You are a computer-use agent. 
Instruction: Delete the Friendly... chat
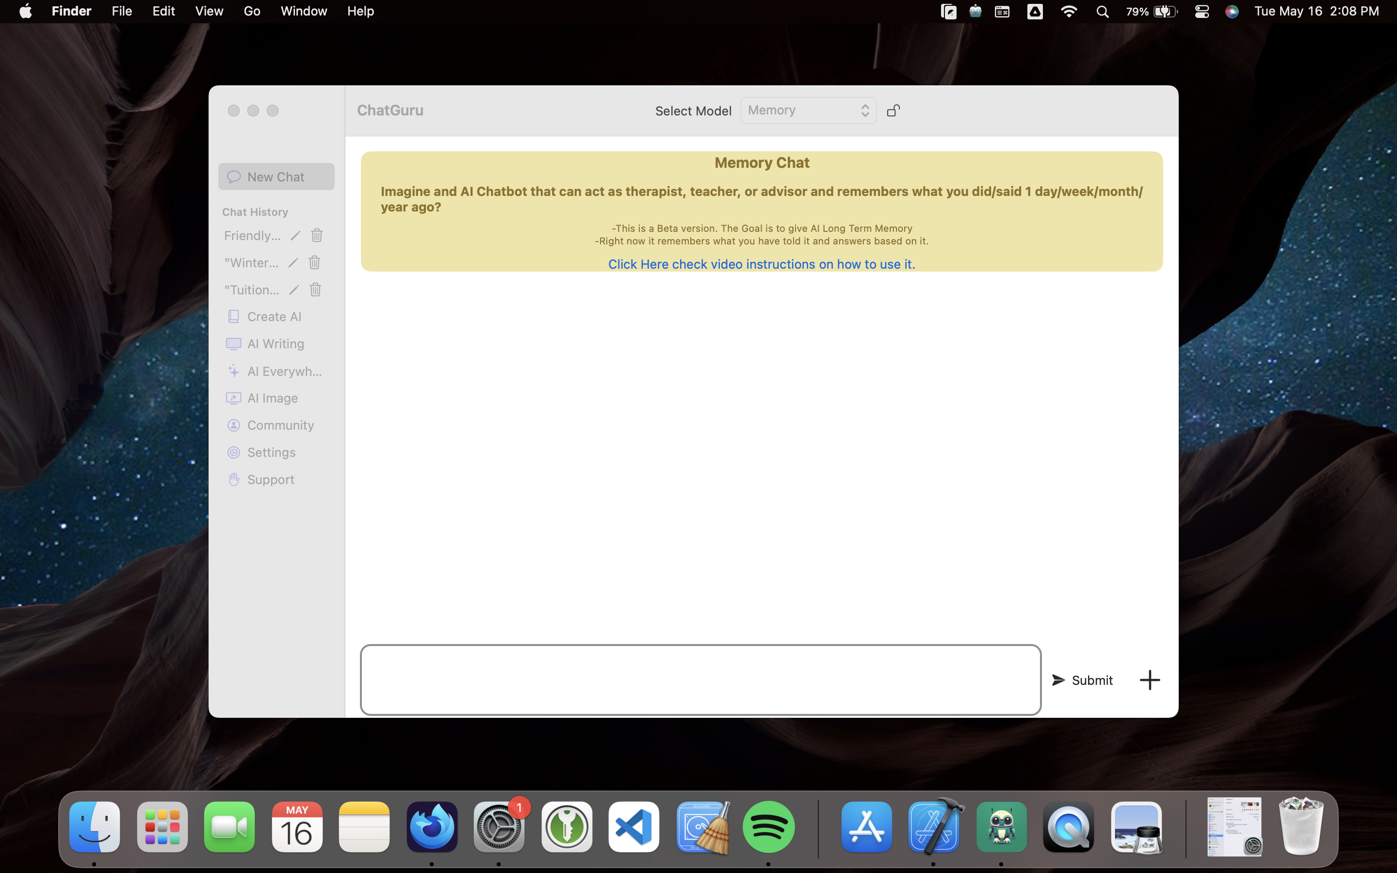[317, 236]
